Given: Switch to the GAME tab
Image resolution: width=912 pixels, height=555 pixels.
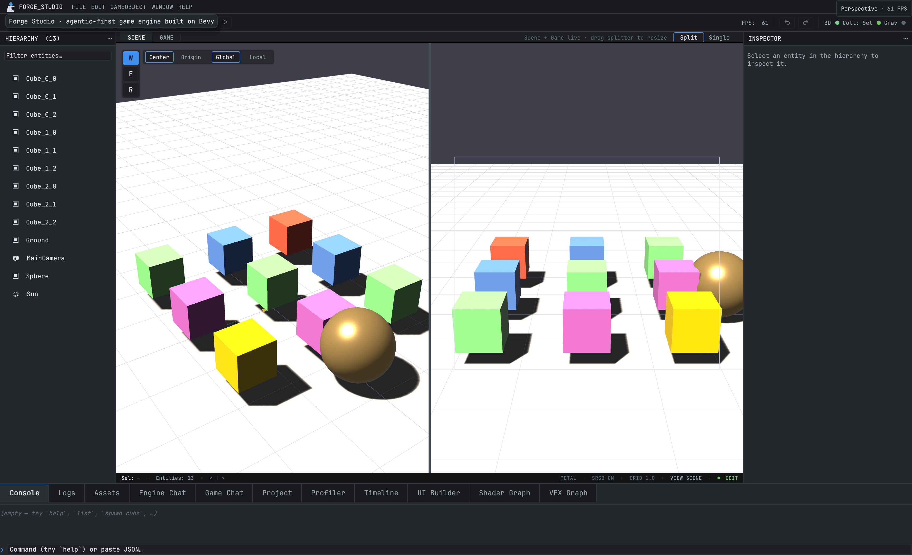Looking at the screenshot, I should coord(167,37).
